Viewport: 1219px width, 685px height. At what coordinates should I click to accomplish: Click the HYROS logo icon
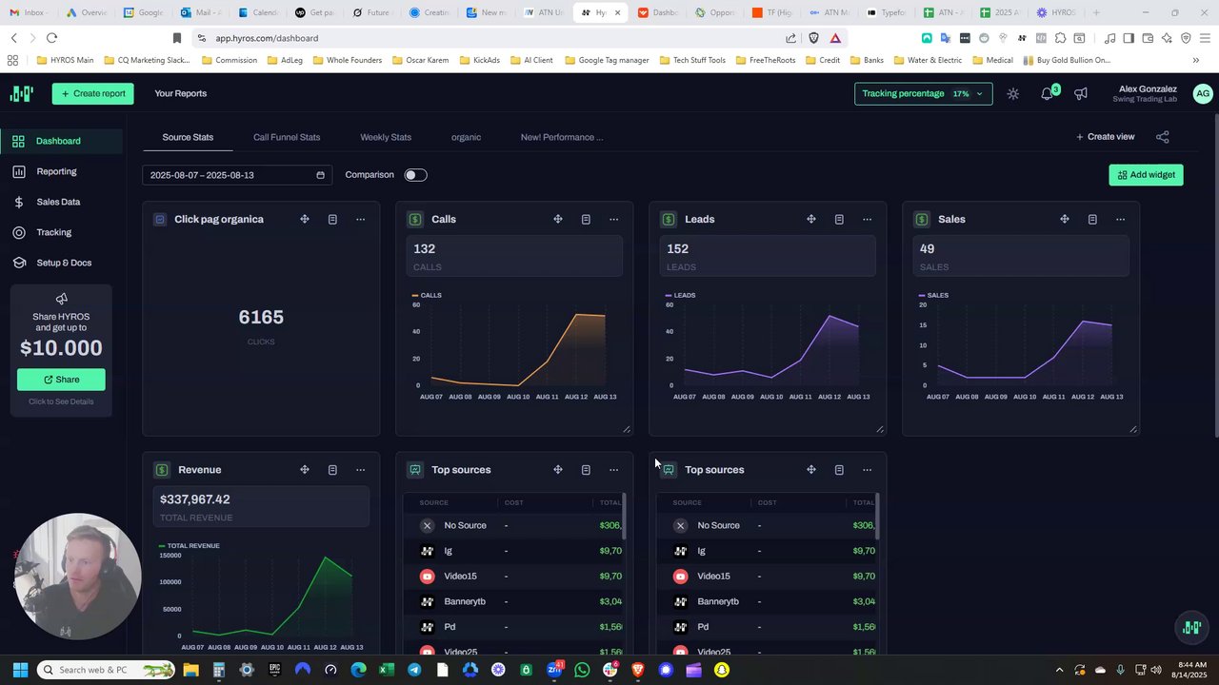(x=21, y=93)
